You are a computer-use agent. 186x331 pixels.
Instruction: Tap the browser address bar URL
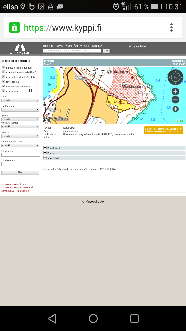[x=63, y=27]
